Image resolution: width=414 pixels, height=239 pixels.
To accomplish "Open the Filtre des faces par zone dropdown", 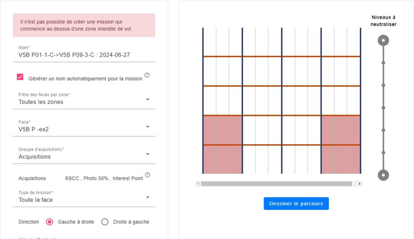I will click(84, 99).
